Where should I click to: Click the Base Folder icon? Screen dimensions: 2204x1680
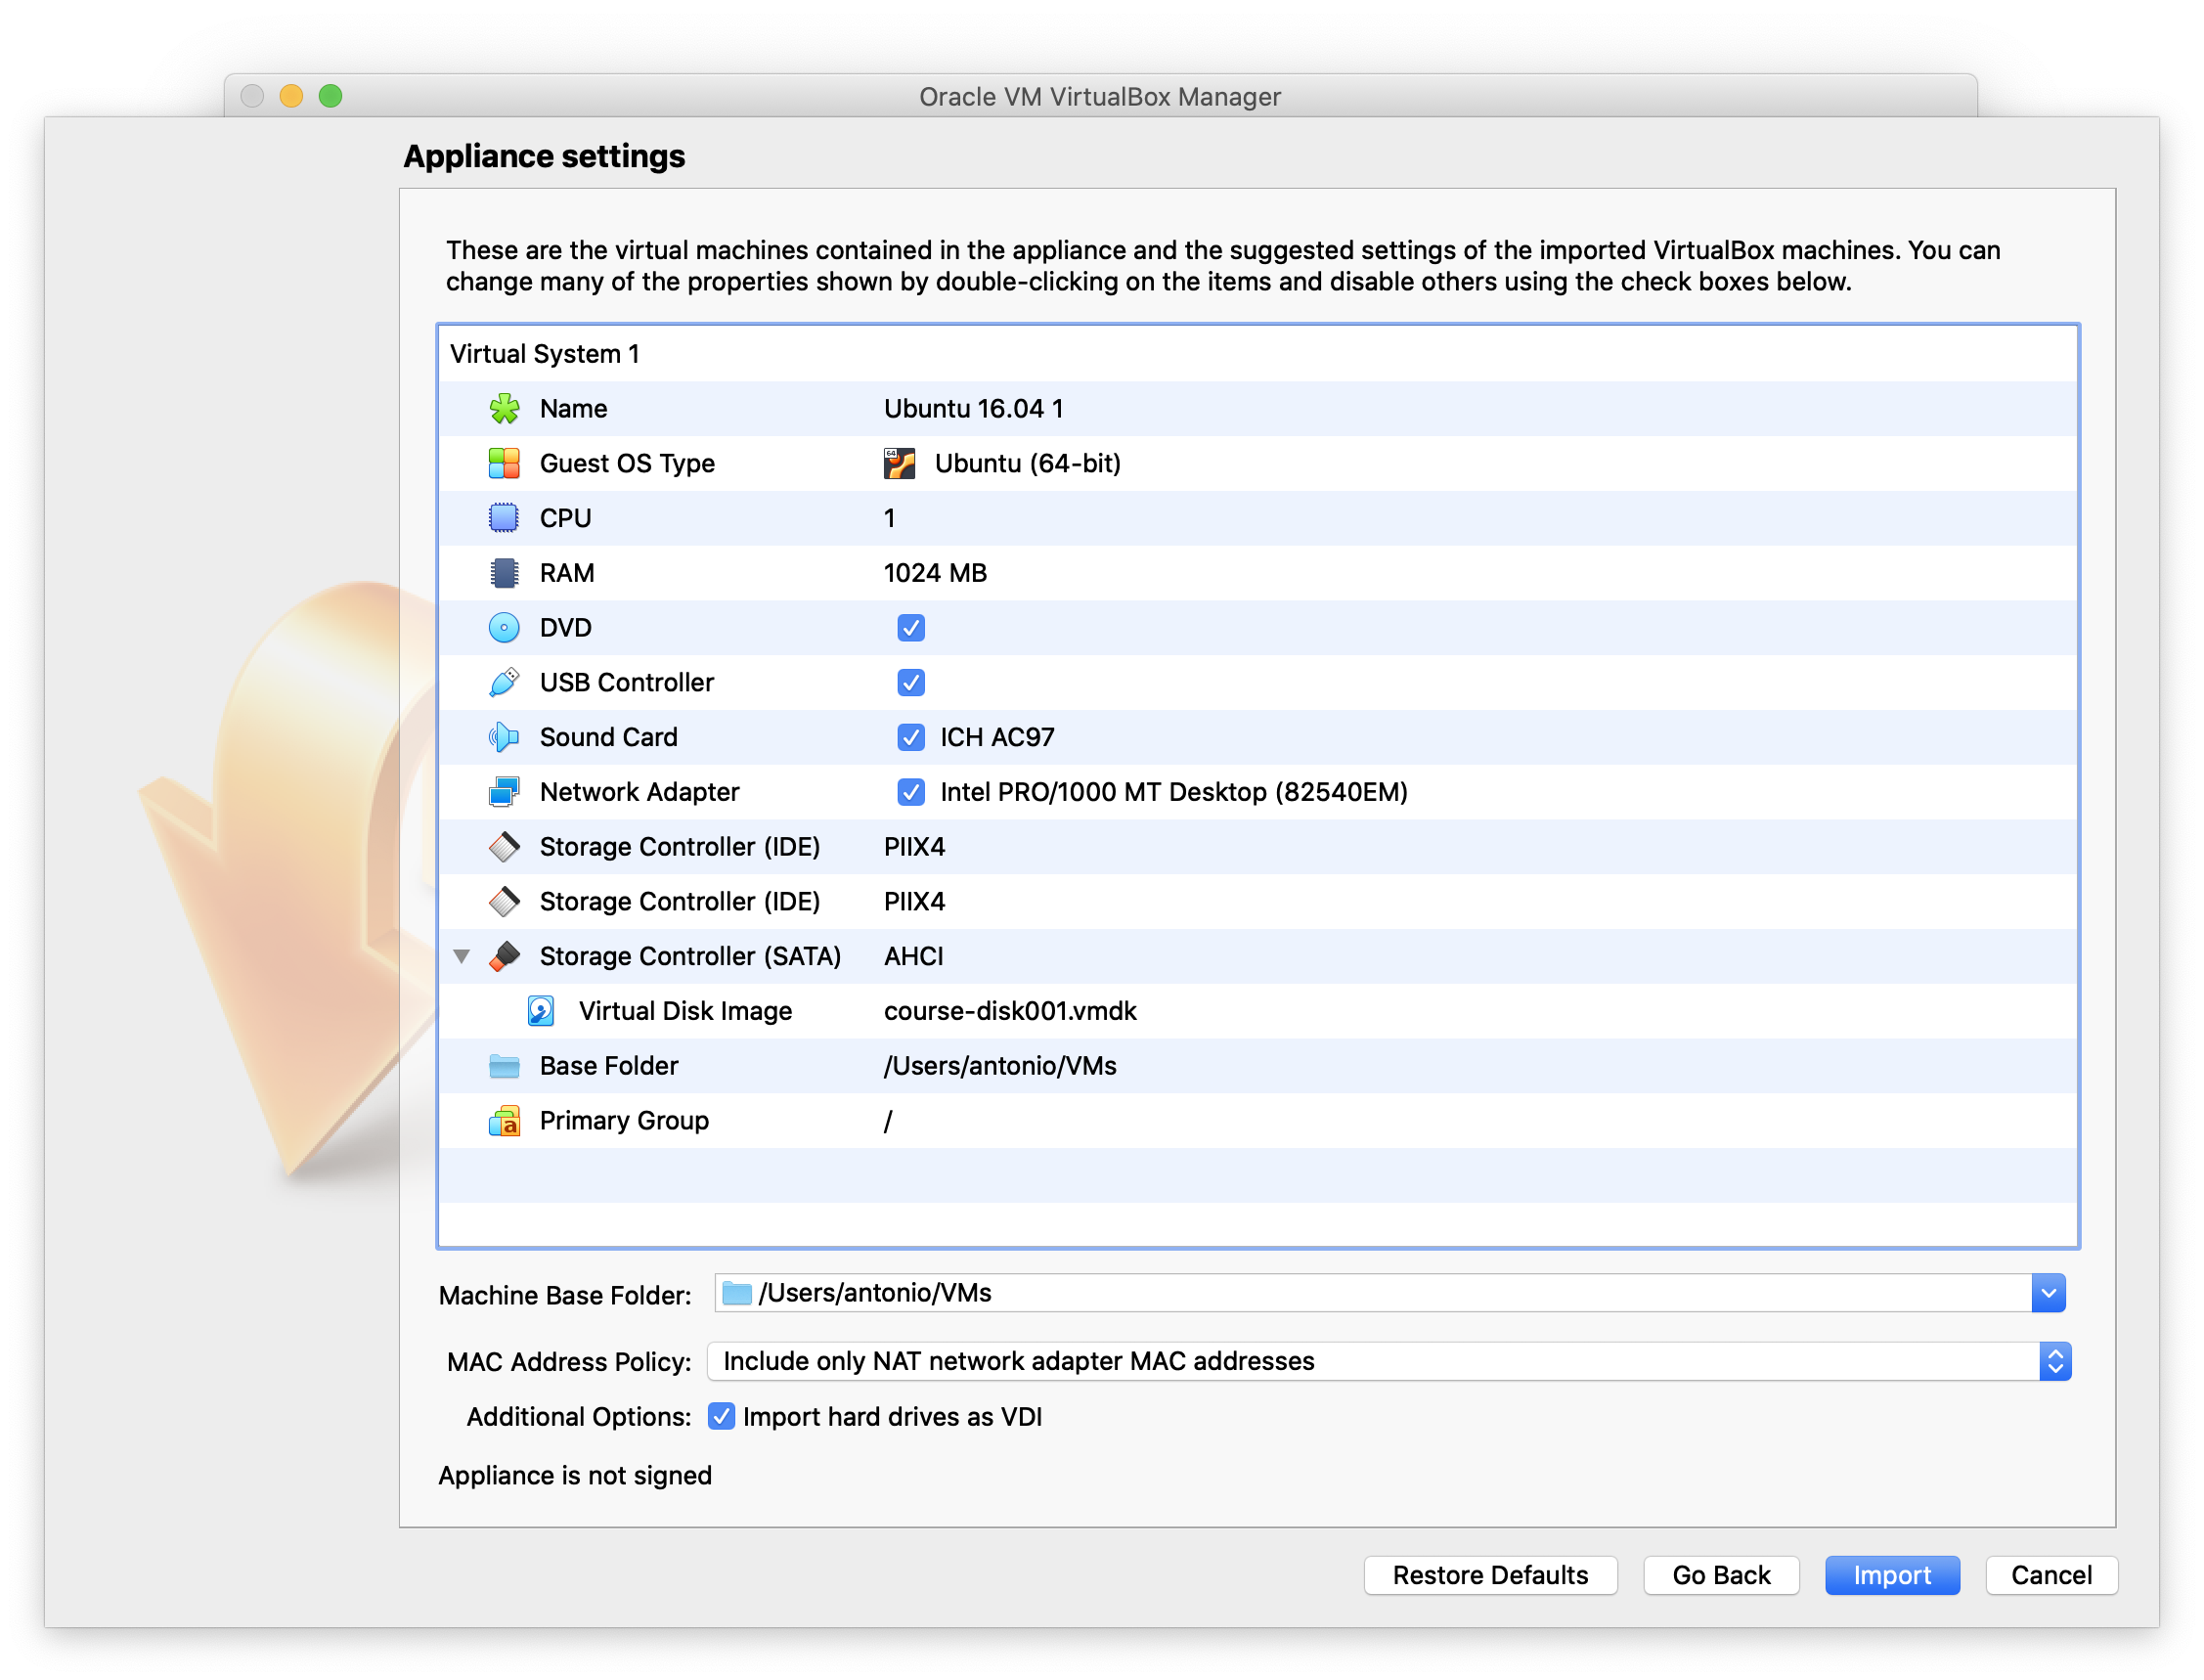pyautogui.click(x=502, y=1066)
